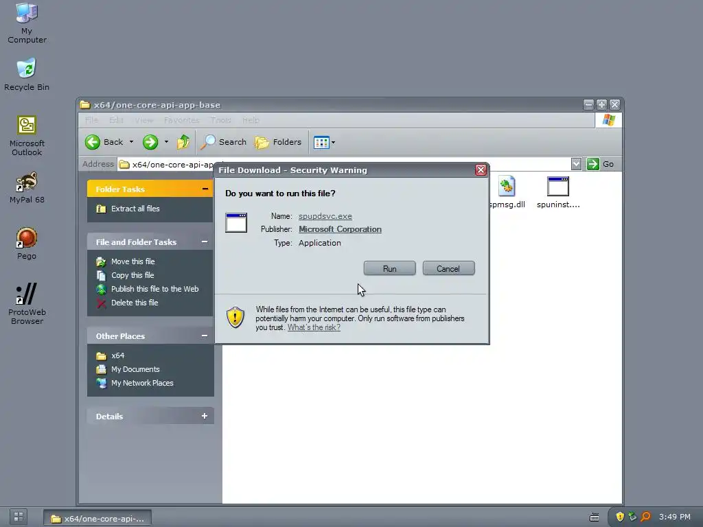Open the spupdsvc.exe name link
This screenshot has height=527, width=703.
pos(325,216)
